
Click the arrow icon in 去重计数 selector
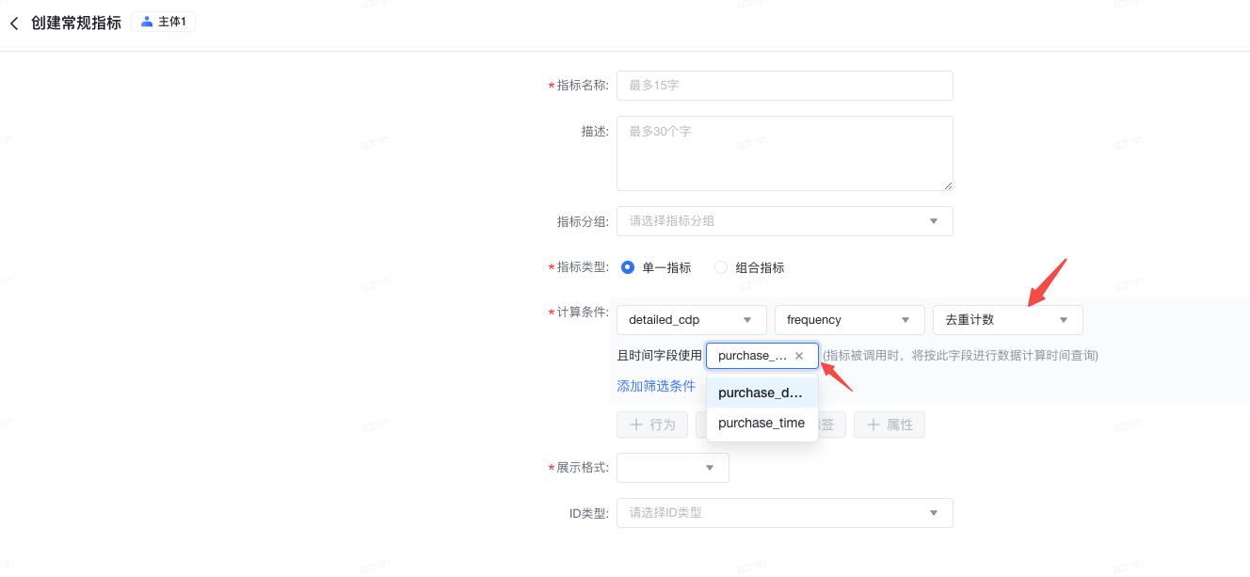(x=1064, y=320)
